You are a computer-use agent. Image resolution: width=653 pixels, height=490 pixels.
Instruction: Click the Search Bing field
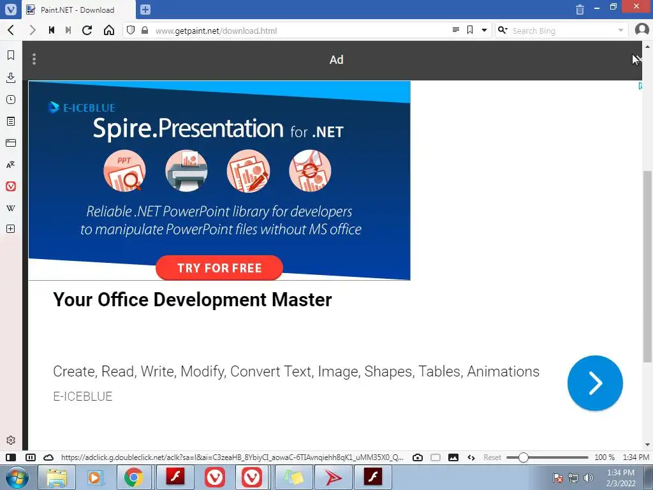(x=562, y=31)
